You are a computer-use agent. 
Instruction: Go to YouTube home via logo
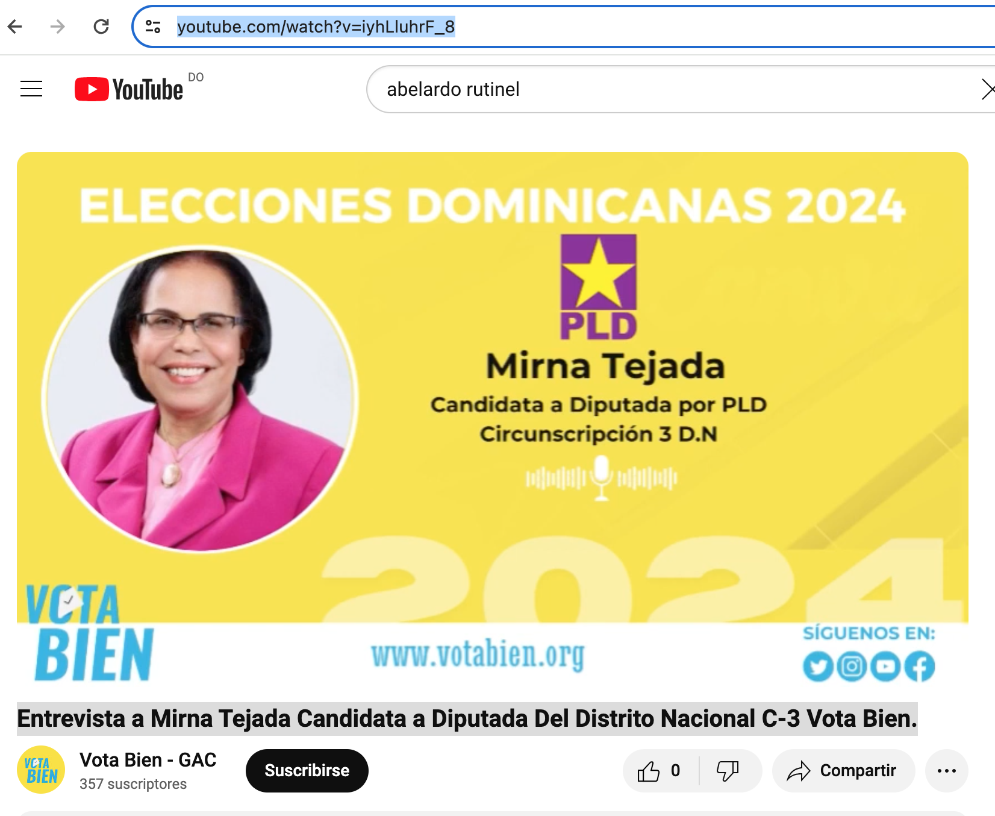click(129, 89)
